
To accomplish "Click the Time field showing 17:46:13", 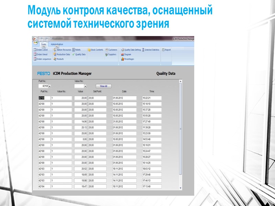I will 152,181.
